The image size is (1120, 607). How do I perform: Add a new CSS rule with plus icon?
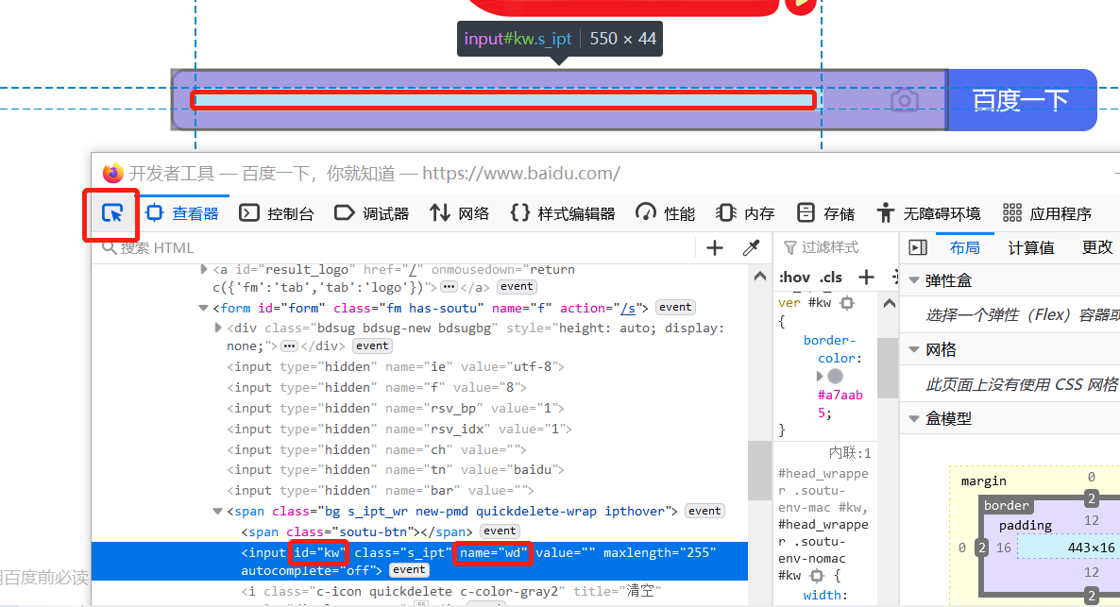866,278
